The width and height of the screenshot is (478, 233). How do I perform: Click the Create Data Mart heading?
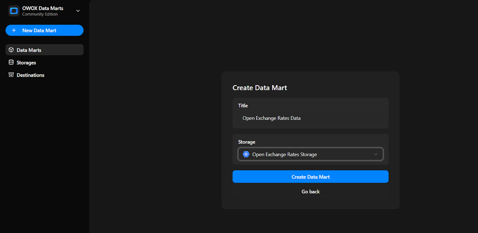[260, 88]
